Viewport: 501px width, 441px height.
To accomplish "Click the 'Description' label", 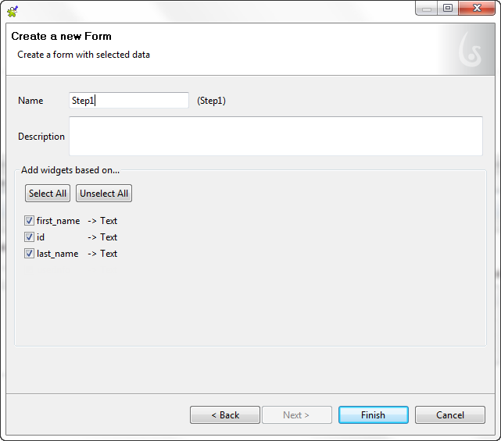I will pyautogui.click(x=41, y=137).
